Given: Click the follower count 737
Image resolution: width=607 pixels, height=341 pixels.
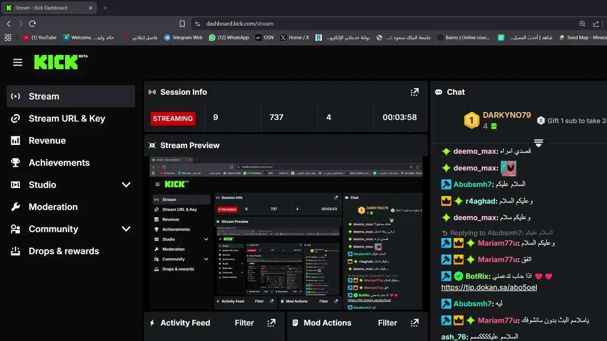Looking at the screenshot, I should (x=276, y=117).
